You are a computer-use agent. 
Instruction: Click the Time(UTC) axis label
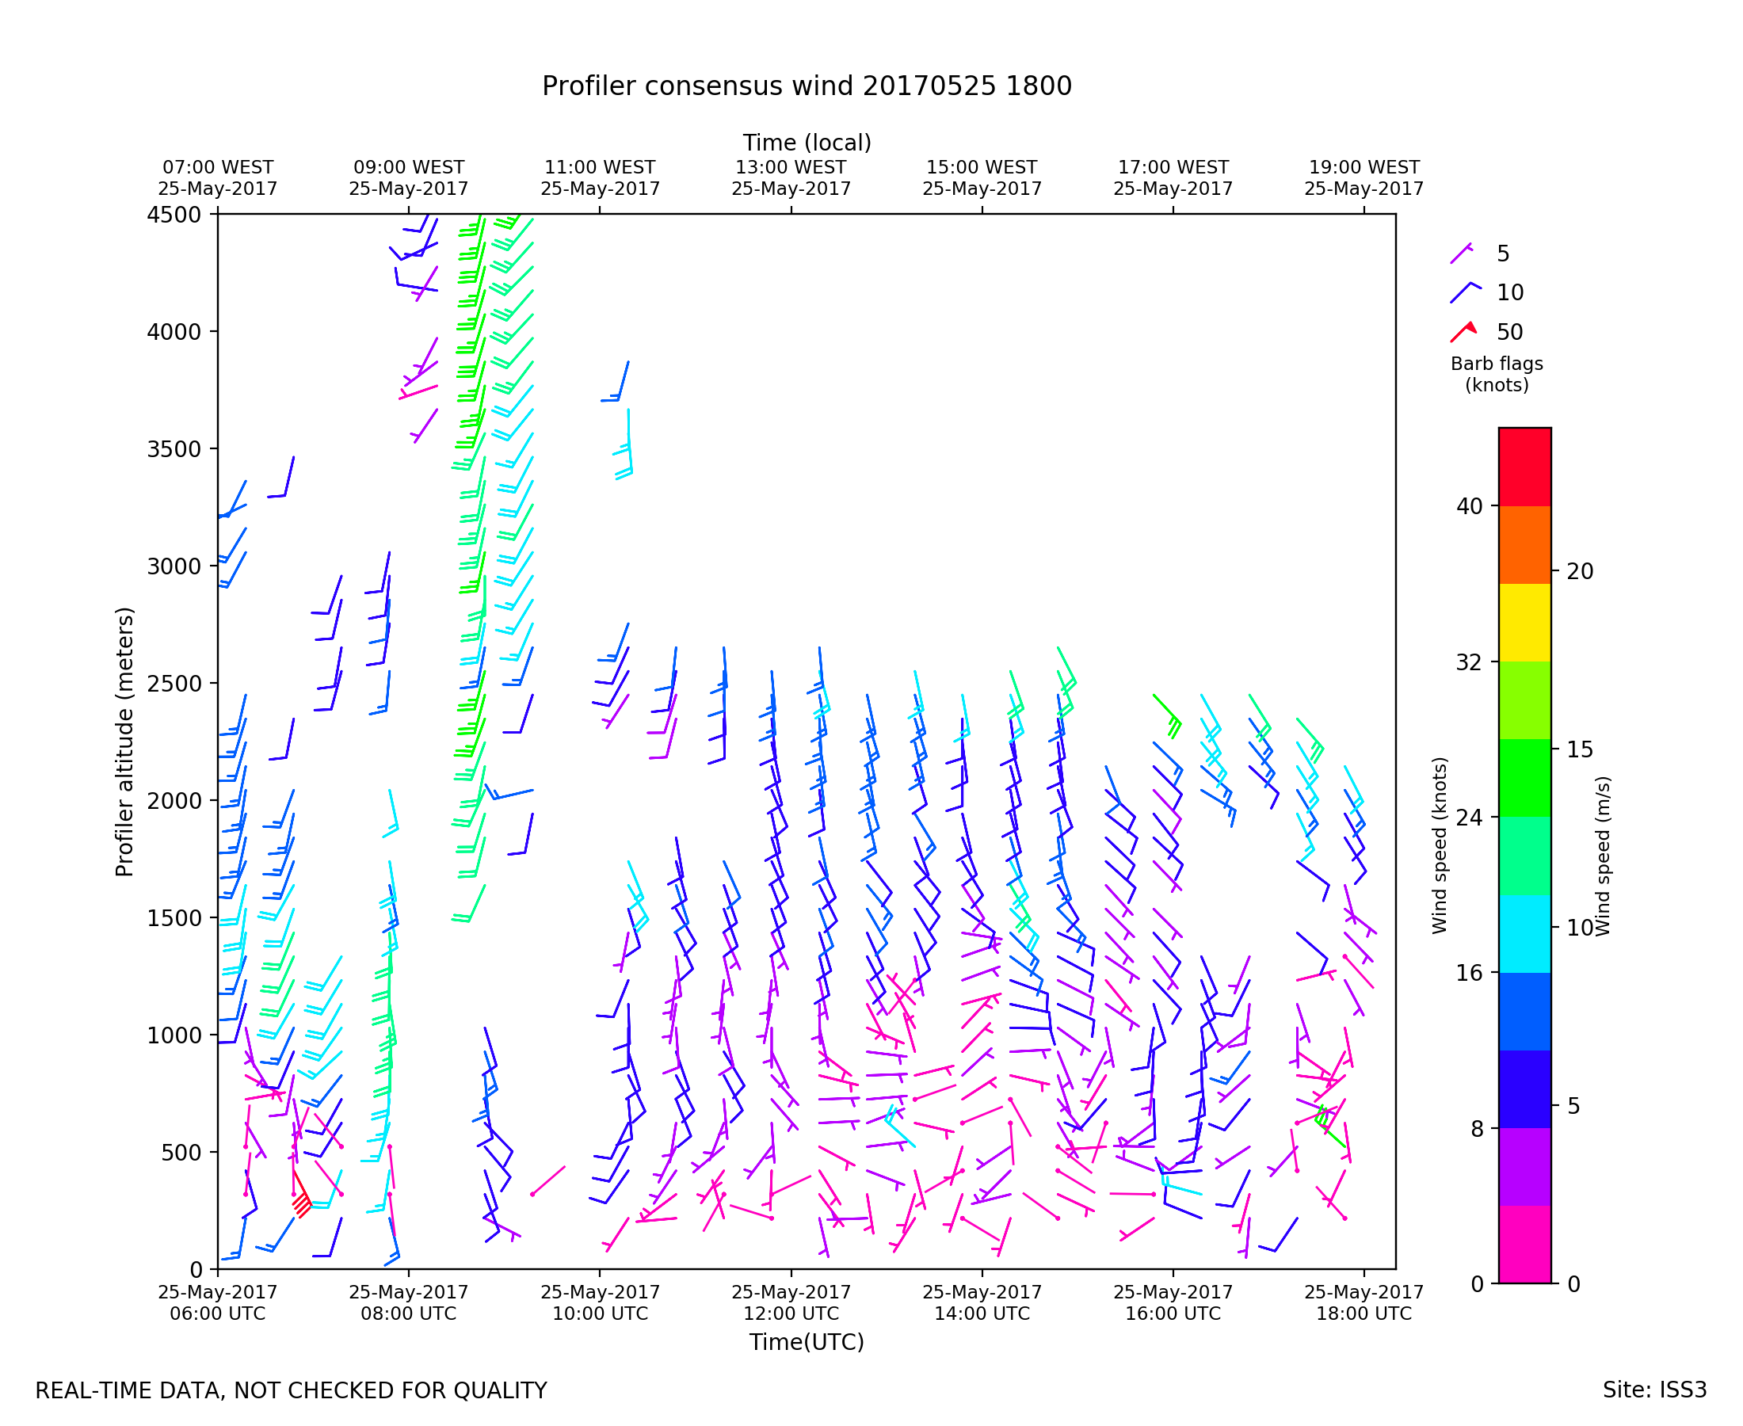(x=807, y=1342)
